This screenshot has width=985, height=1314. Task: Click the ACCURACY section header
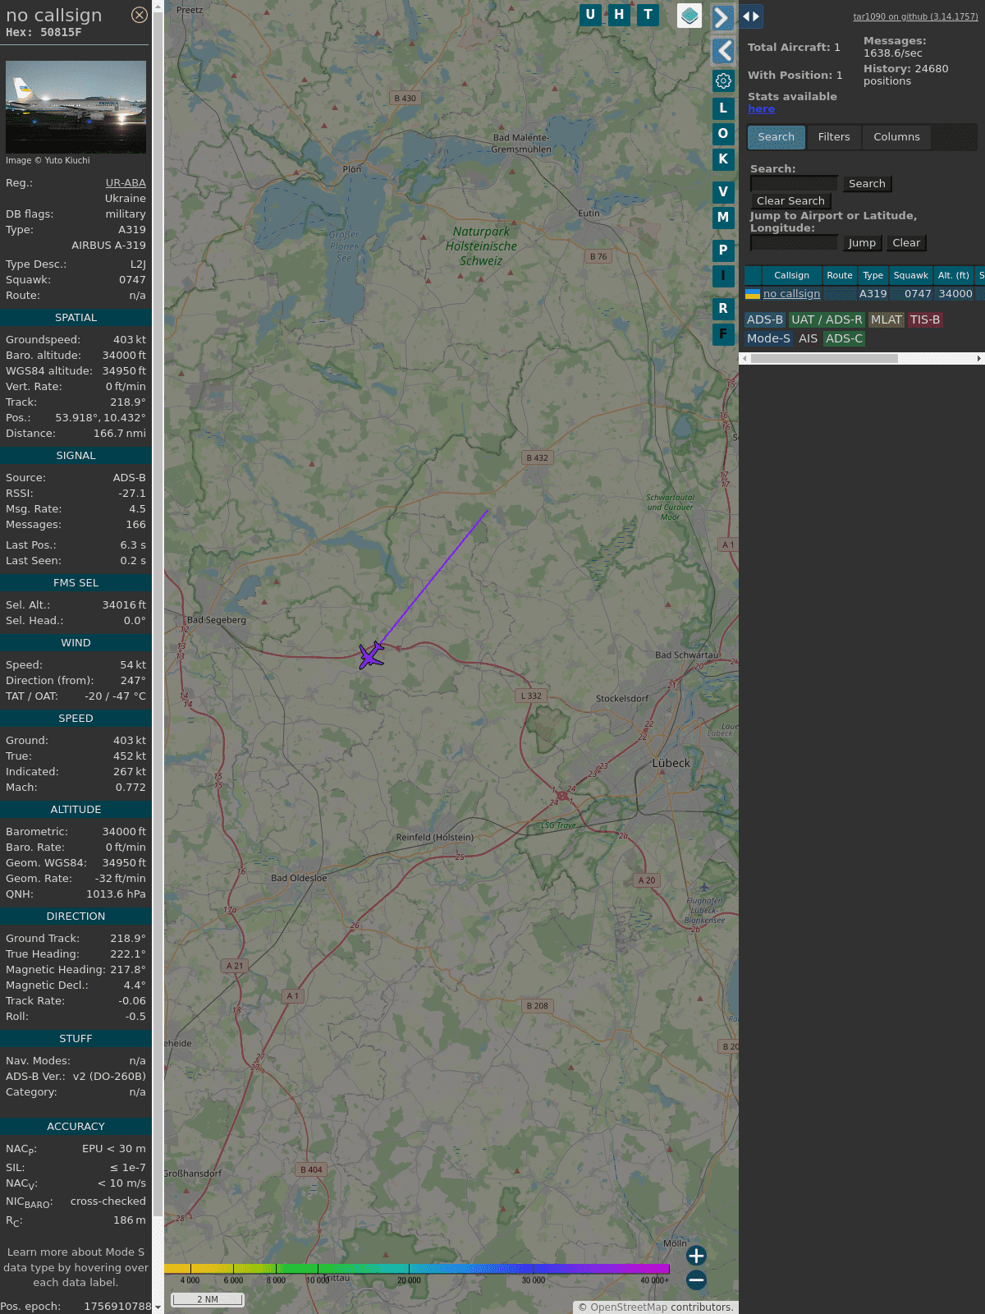(76, 1127)
